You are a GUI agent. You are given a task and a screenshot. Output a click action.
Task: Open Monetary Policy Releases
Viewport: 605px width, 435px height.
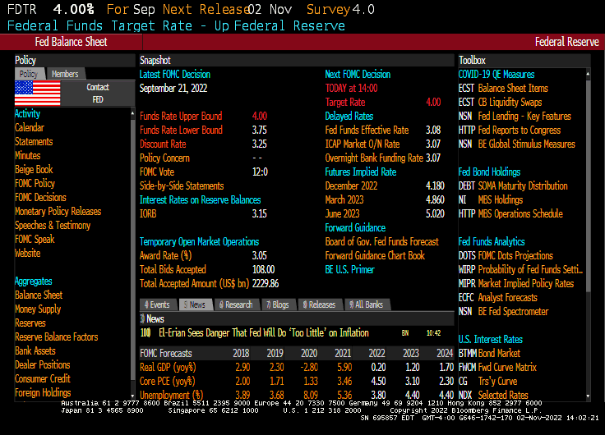pyautogui.click(x=58, y=211)
